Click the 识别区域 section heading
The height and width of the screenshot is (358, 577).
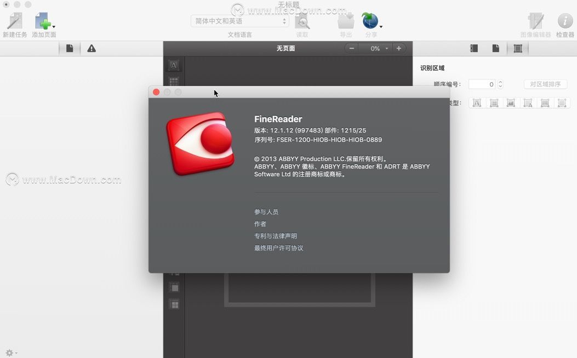(x=432, y=68)
